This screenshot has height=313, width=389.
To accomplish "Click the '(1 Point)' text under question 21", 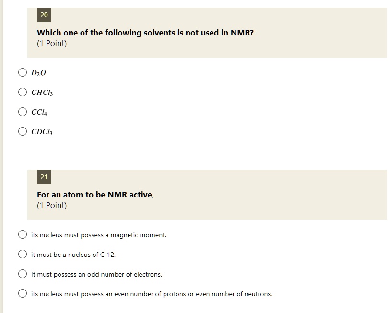I will (52, 206).
